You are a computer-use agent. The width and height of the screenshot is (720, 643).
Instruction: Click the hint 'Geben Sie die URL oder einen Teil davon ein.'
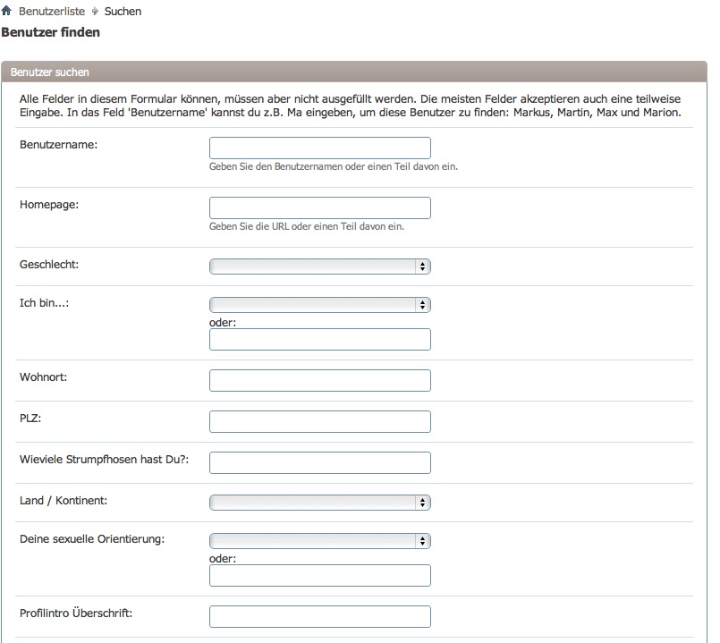click(307, 226)
